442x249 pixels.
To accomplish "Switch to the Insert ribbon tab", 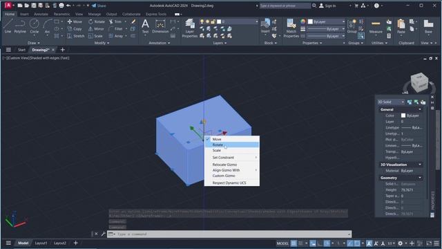I will coord(24,14).
